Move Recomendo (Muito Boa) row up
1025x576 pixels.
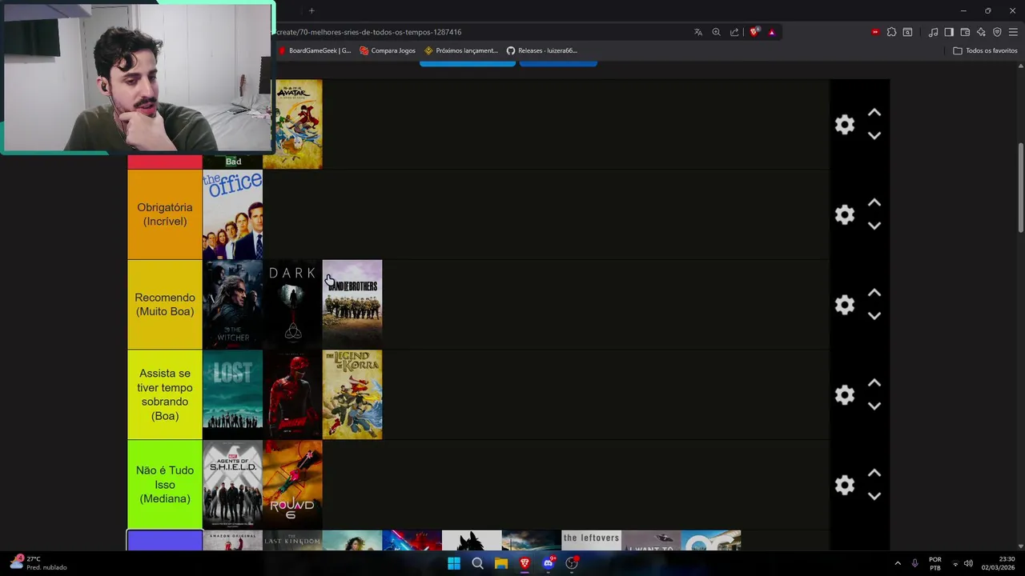coord(874,294)
